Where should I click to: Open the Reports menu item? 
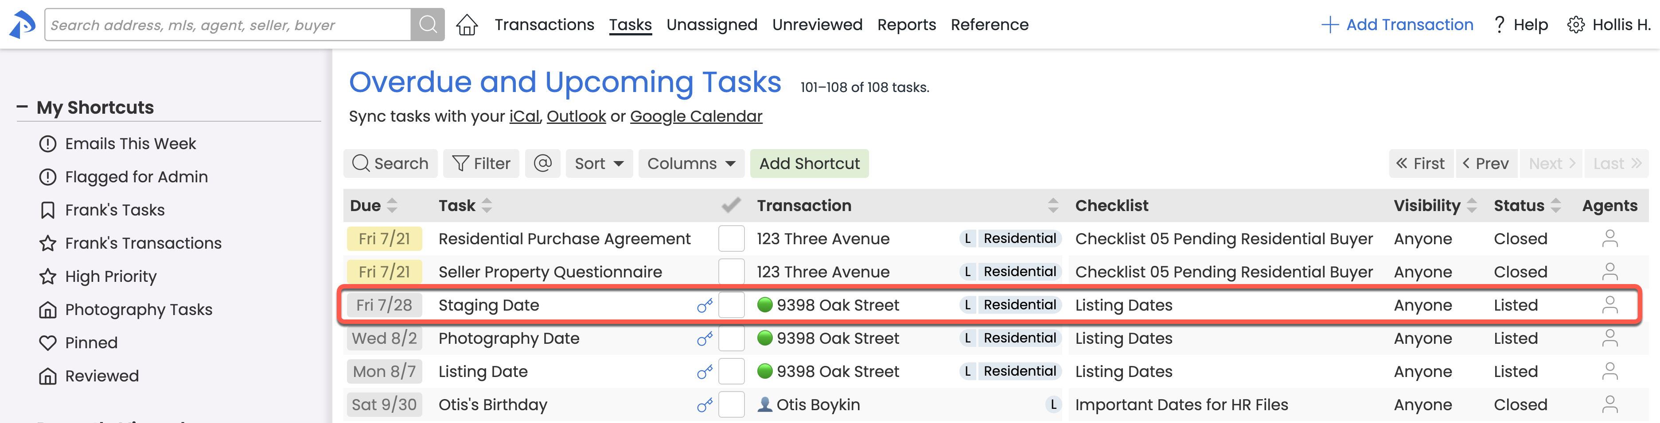(906, 25)
